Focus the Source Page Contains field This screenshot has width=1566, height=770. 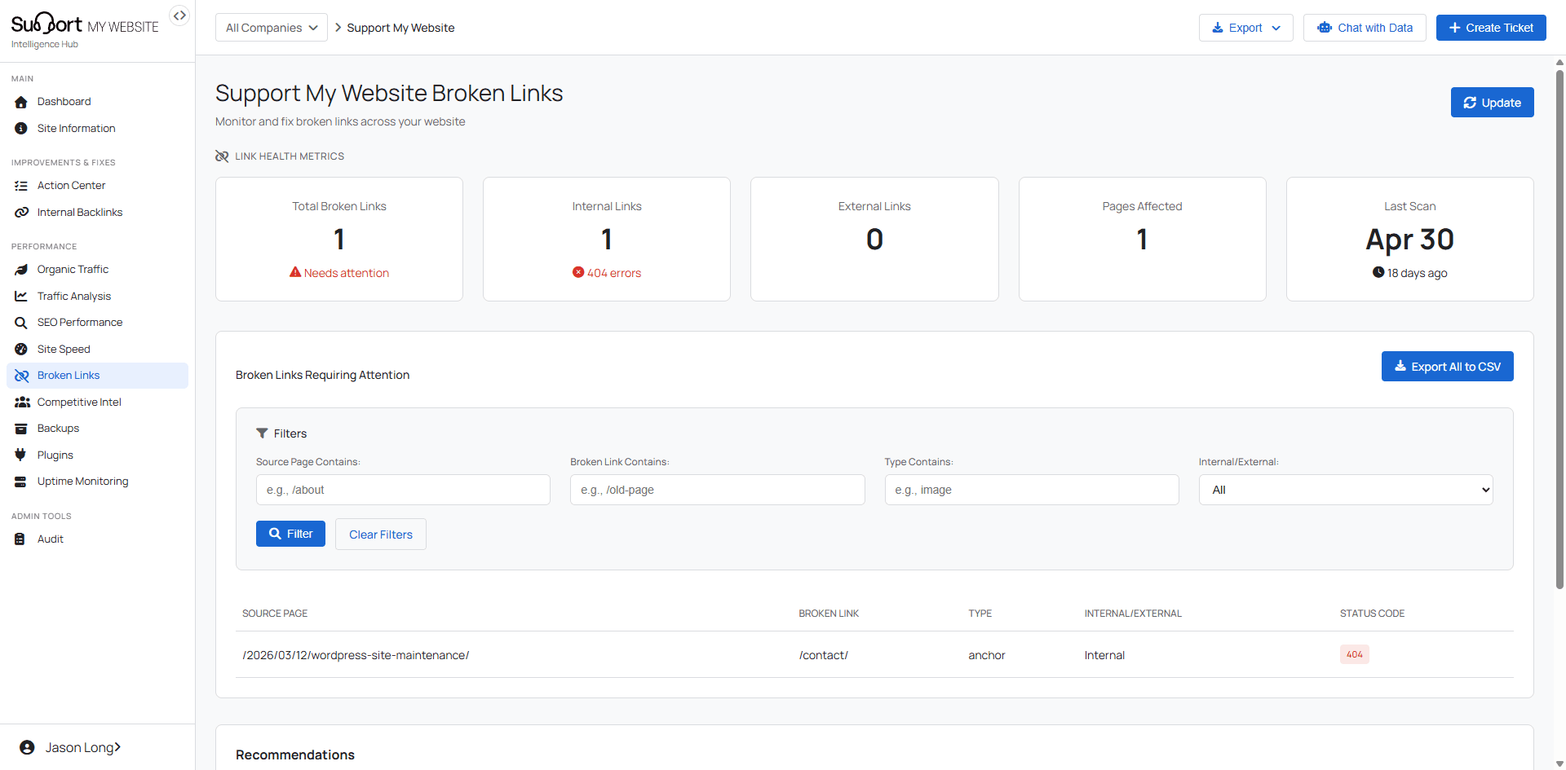coord(403,490)
